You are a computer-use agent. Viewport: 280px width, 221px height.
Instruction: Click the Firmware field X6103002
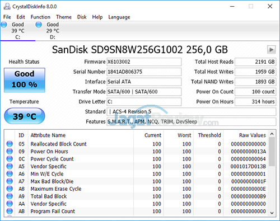[144, 62]
